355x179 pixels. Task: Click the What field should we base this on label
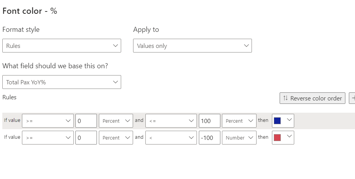tap(55, 66)
